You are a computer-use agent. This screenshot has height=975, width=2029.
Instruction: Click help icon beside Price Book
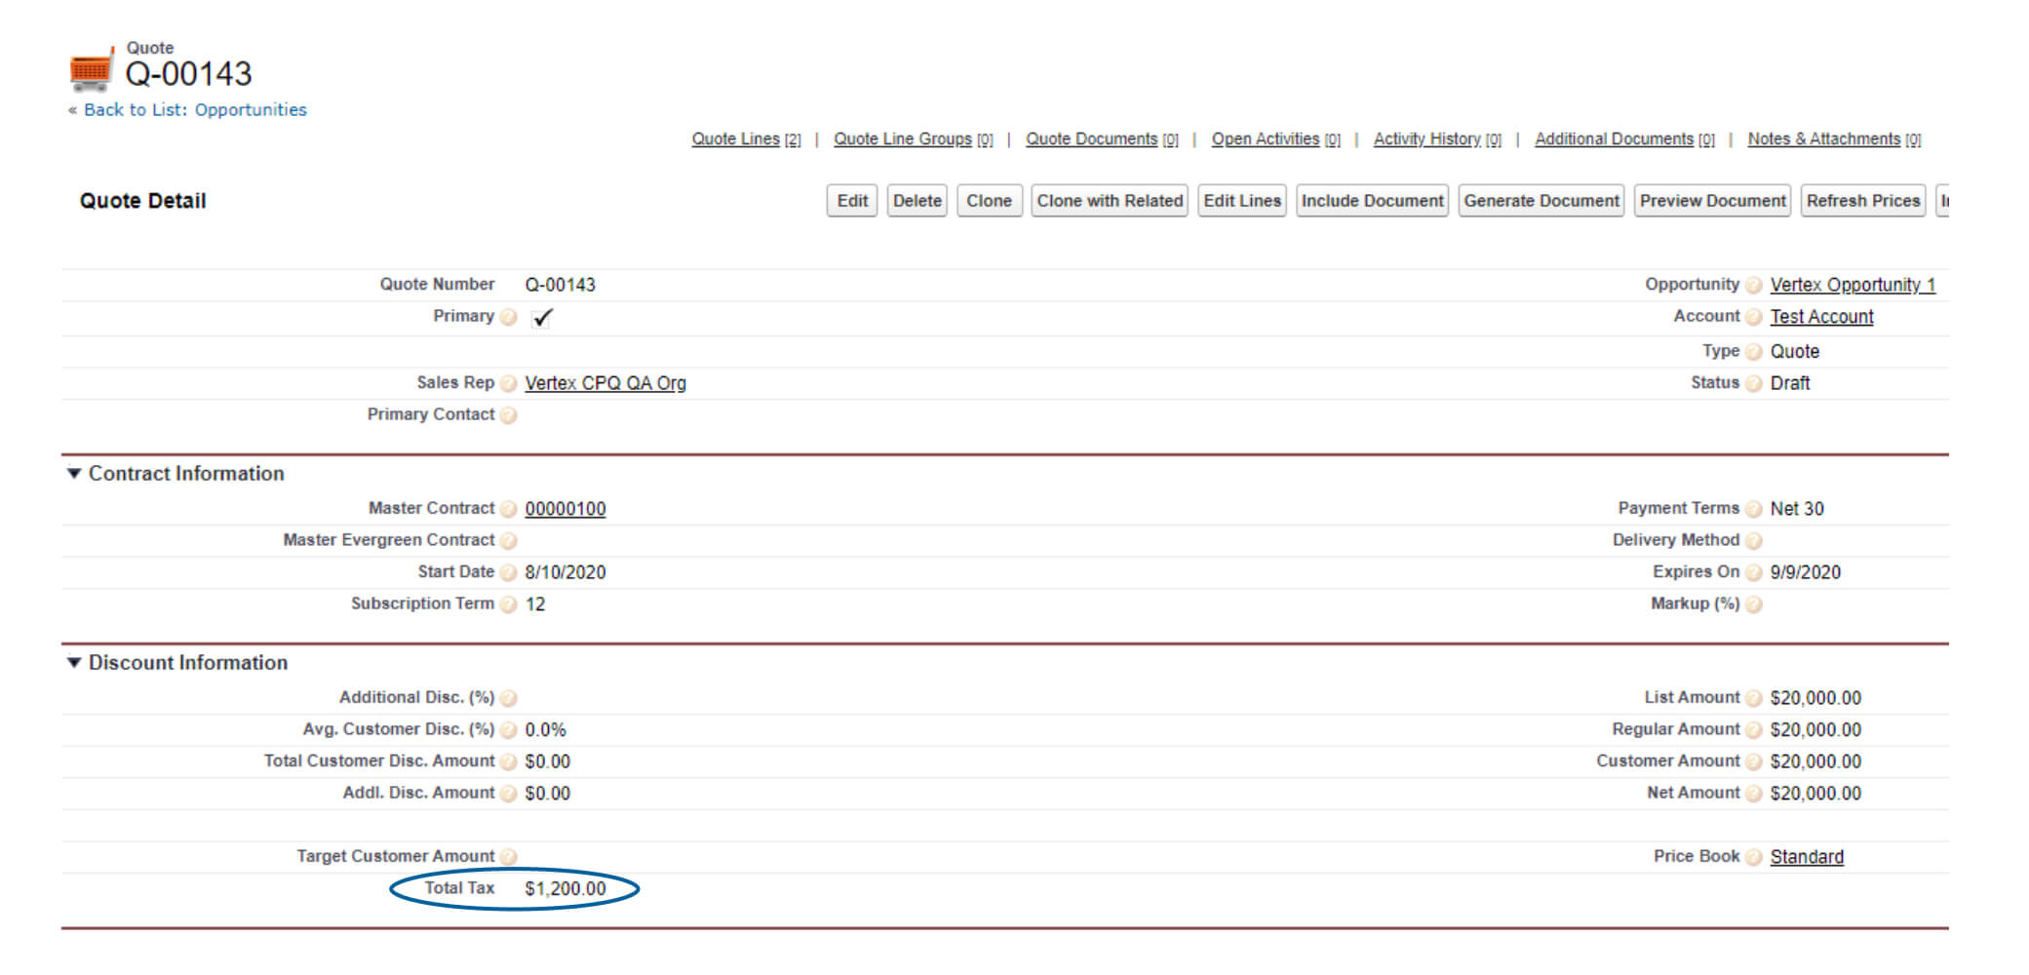click(1753, 857)
